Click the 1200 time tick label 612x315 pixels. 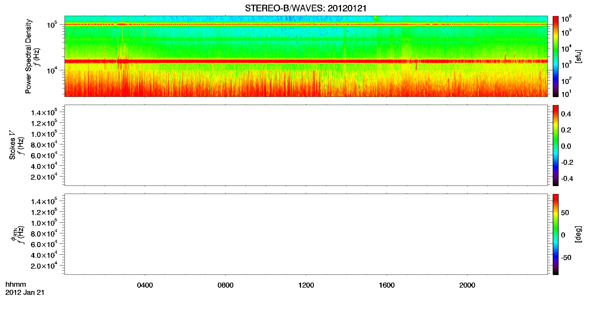pyautogui.click(x=306, y=285)
